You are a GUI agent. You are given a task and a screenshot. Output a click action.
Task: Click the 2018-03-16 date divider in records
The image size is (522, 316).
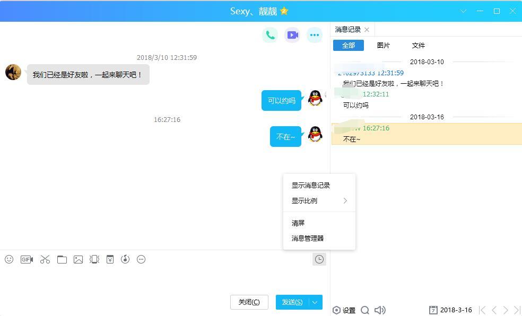[x=427, y=117]
